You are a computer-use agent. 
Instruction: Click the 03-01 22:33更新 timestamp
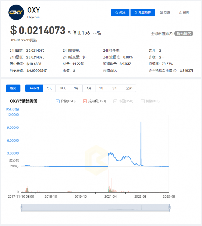pos(24,40)
